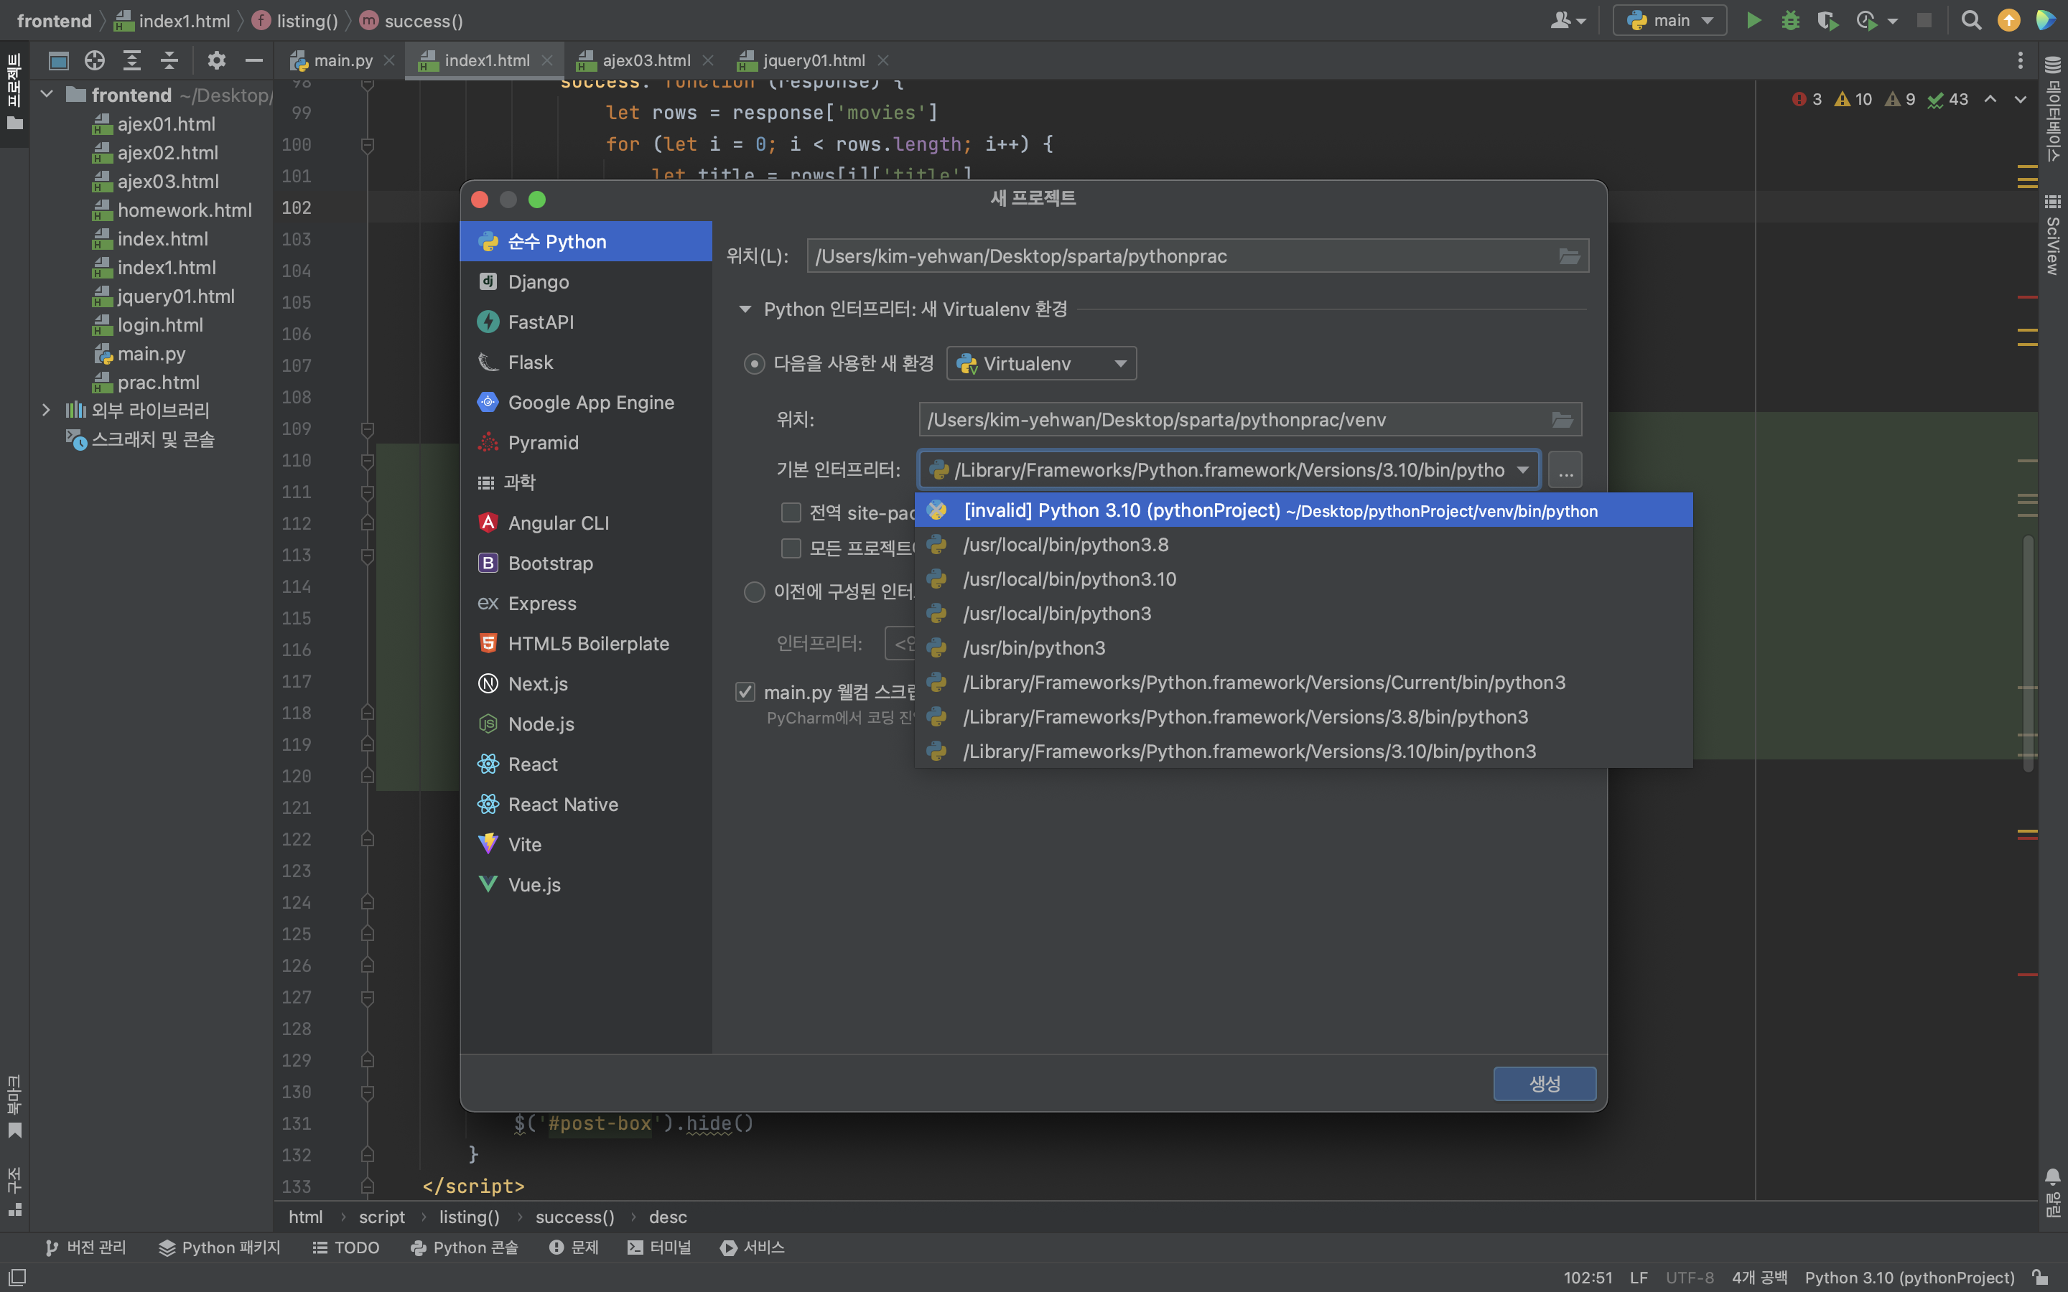Toggle make available to all projects checkbox
The height and width of the screenshot is (1292, 2068).
pos(791,548)
